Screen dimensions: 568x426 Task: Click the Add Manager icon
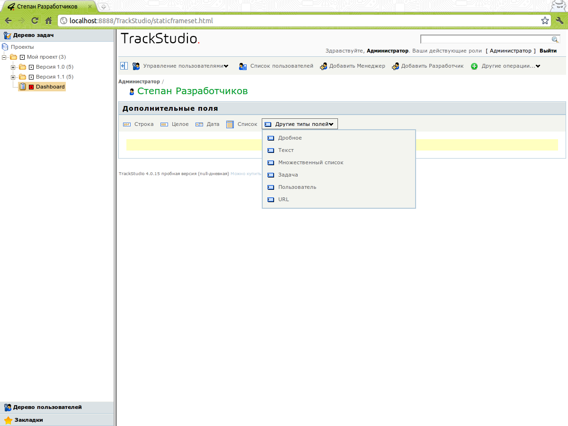(324, 66)
